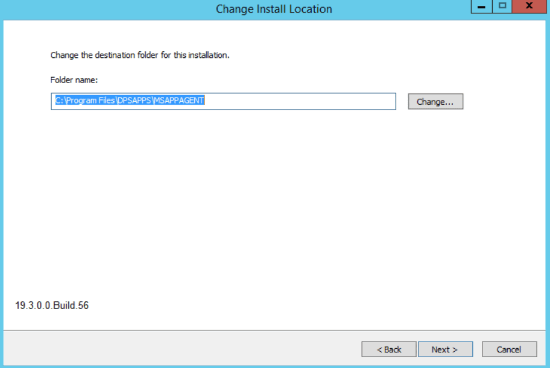Click gray footer area left of Back
This screenshot has width=550, height=368.
tap(181, 349)
